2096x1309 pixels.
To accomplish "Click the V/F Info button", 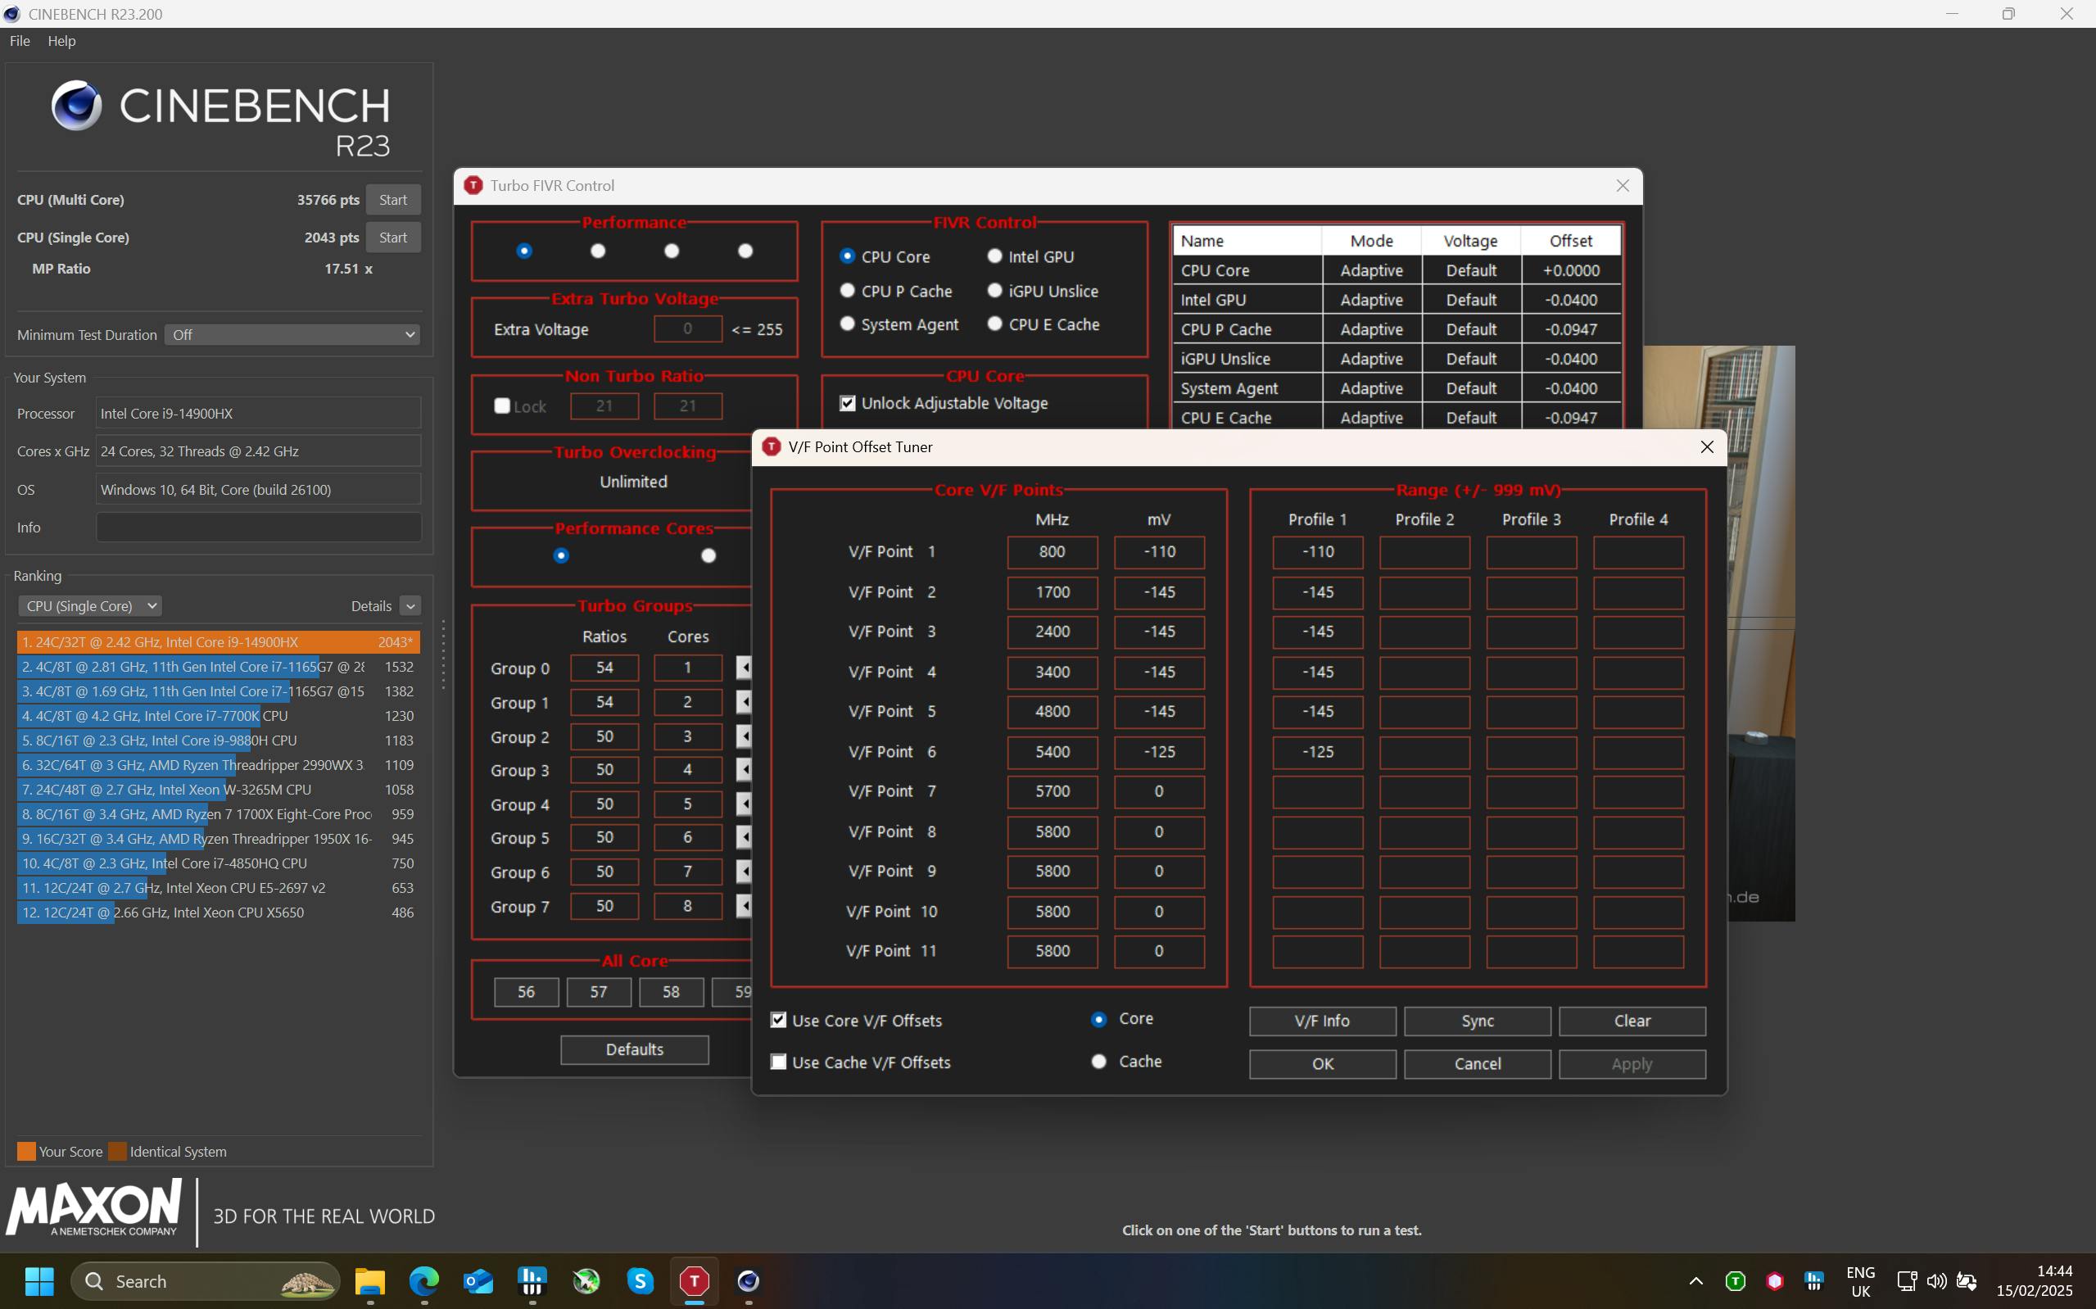I will [x=1321, y=1021].
